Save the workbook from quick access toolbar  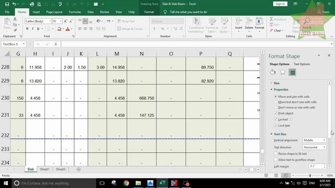click(7, 4)
